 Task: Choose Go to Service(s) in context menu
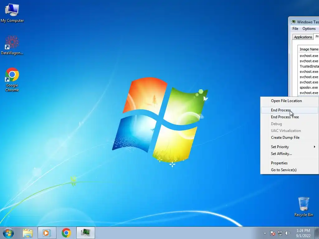290,170
